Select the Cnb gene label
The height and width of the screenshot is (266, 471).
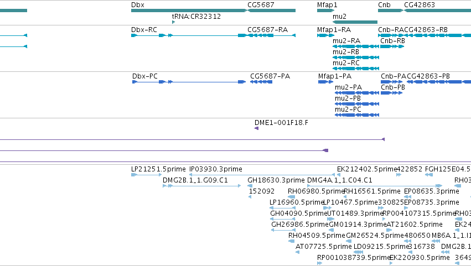pyautogui.click(x=384, y=5)
